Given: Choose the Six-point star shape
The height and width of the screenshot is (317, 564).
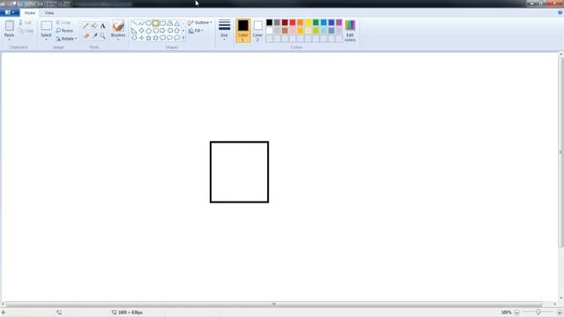Looking at the screenshot, I should pos(155,38).
